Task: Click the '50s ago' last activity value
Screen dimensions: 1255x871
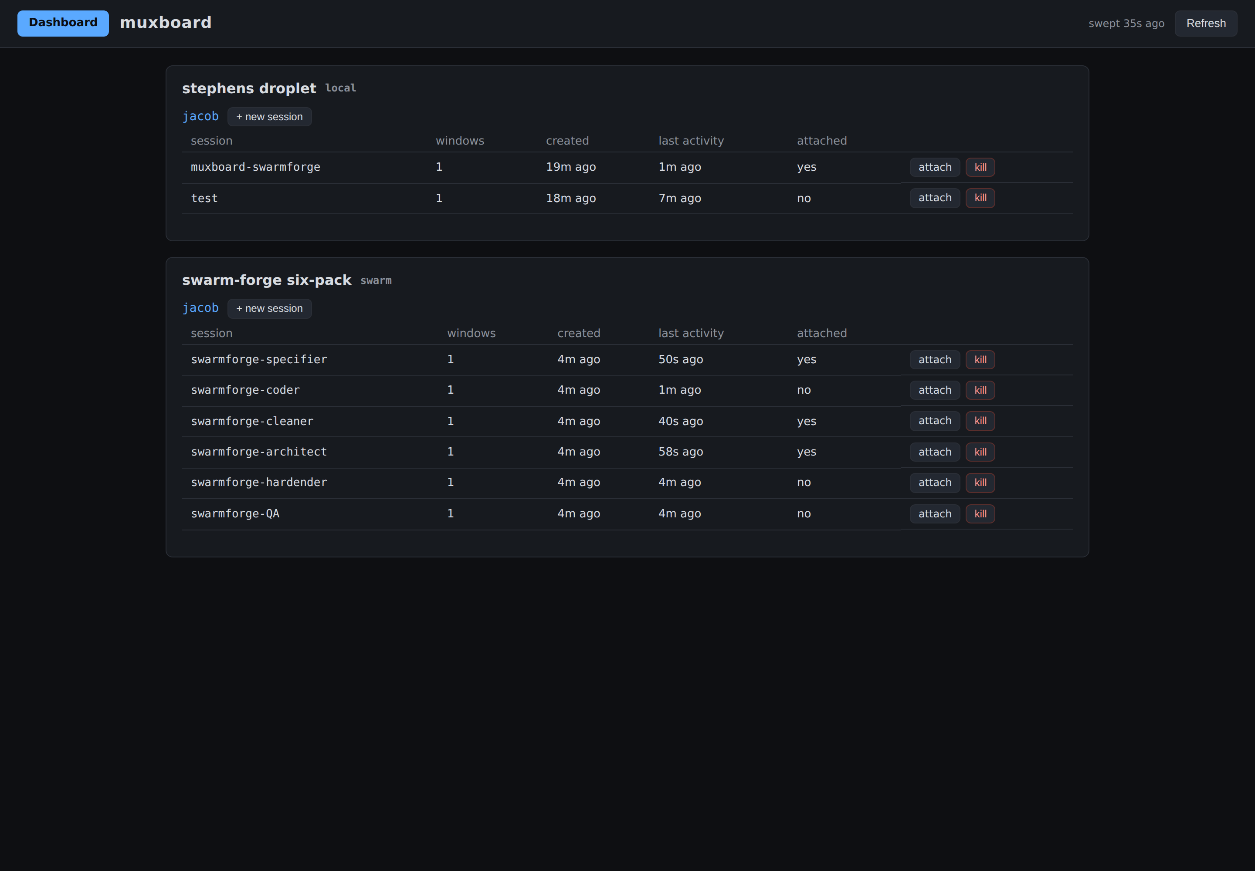Action: tap(681, 359)
